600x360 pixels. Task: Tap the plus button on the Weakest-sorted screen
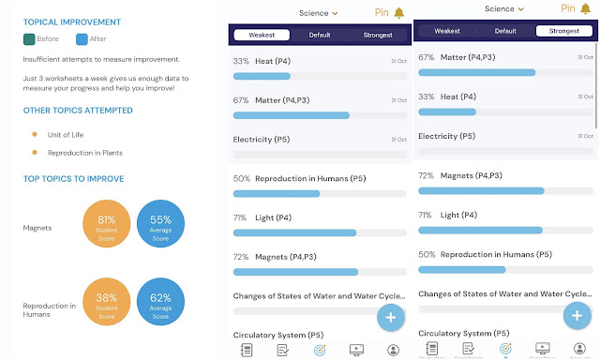click(x=391, y=317)
